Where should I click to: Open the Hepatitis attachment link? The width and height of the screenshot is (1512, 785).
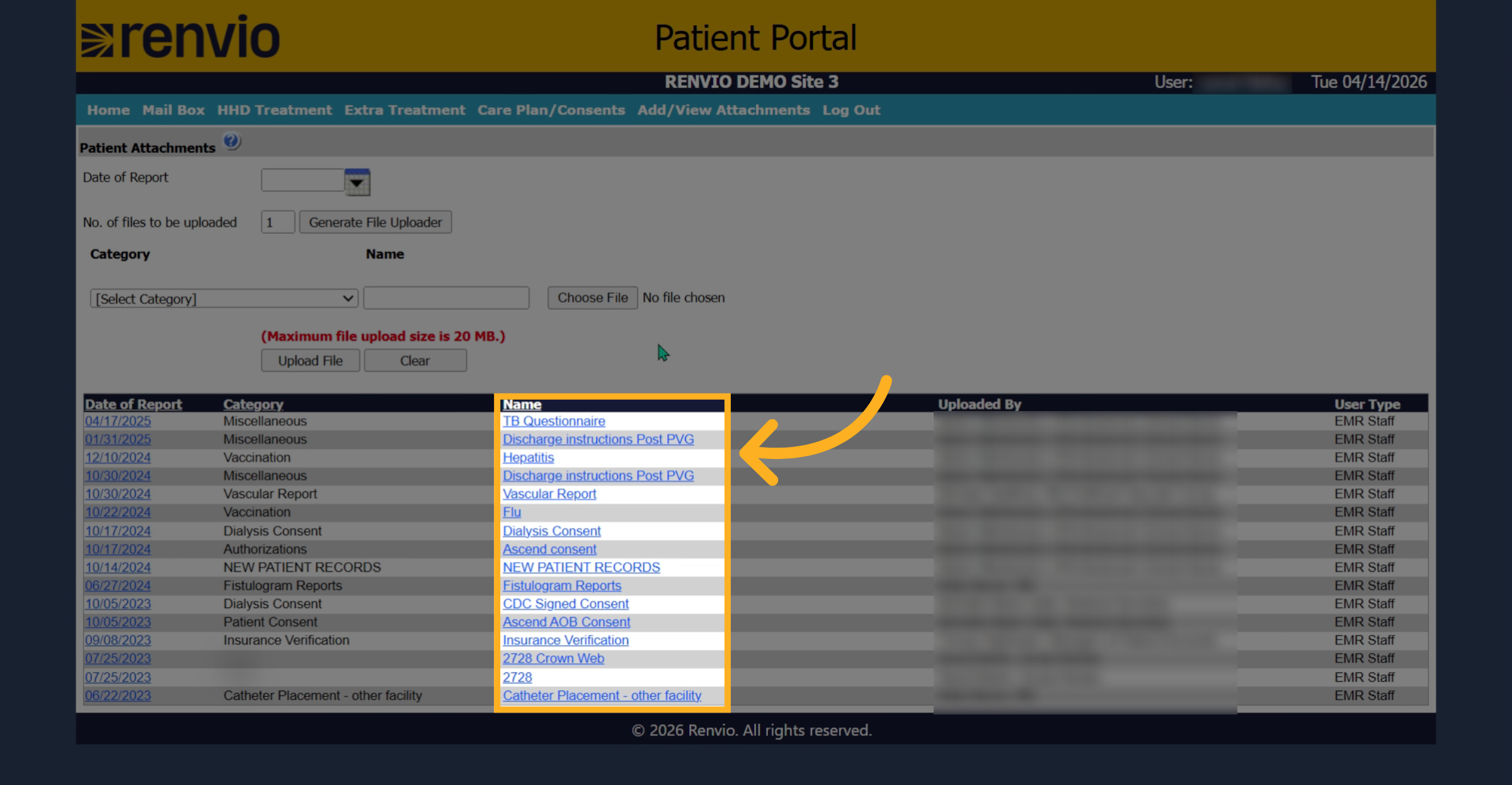(528, 458)
